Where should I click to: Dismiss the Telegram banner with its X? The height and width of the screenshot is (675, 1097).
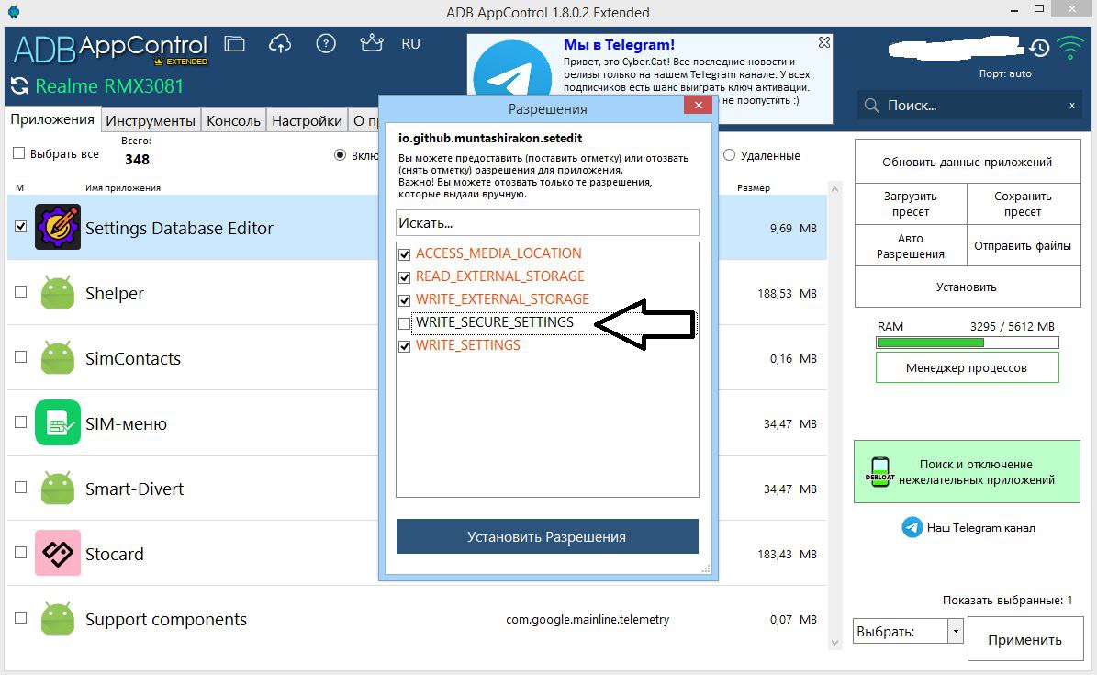[824, 43]
